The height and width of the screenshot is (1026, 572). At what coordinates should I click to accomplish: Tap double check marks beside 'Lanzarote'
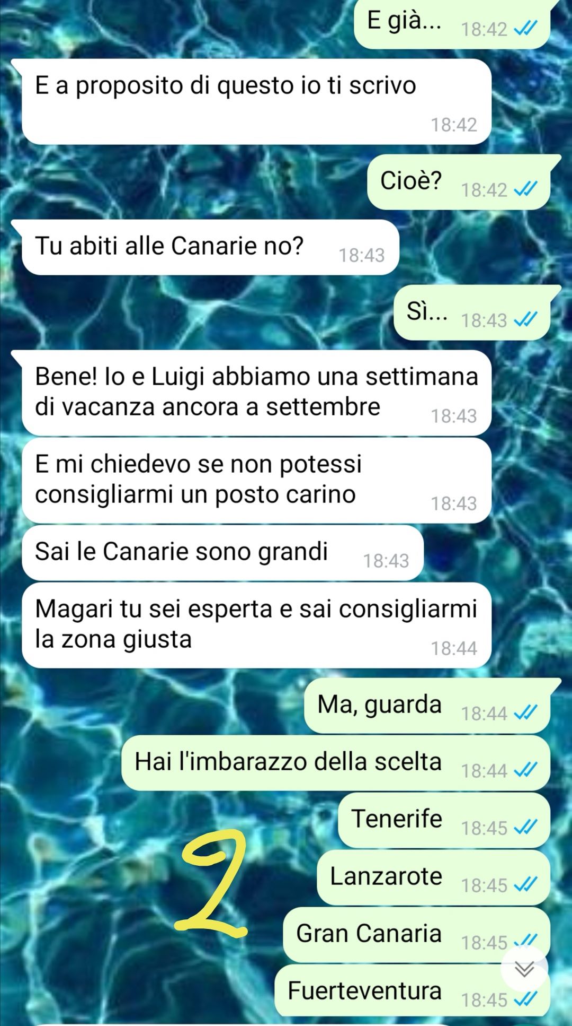click(x=526, y=884)
